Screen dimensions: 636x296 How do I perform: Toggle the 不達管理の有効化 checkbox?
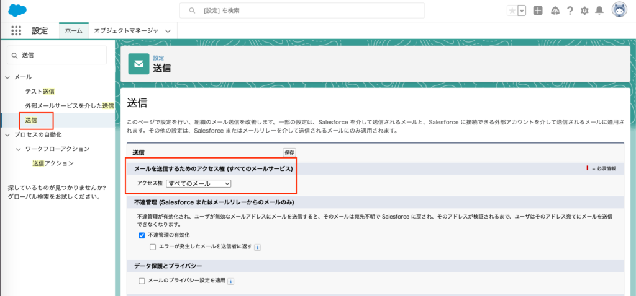click(x=142, y=235)
